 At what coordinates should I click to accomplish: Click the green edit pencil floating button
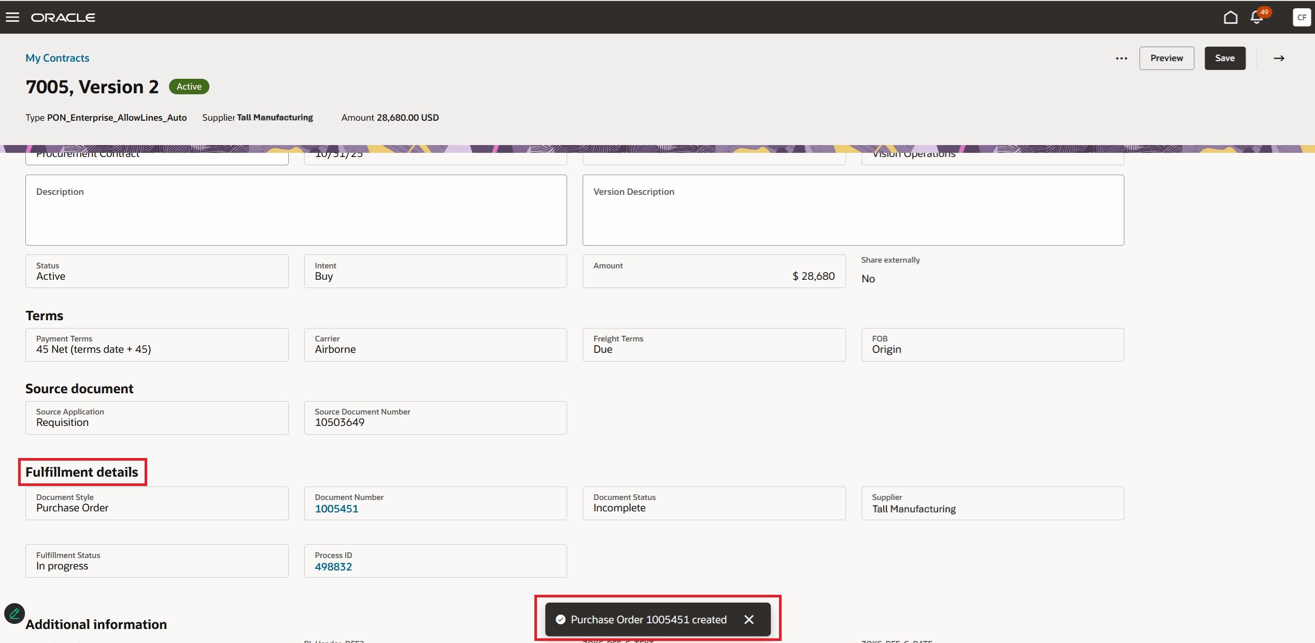click(14, 613)
